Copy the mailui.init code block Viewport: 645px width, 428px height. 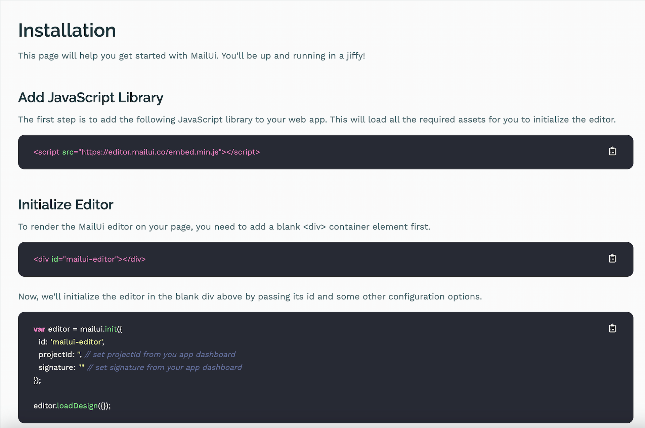[612, 328]
